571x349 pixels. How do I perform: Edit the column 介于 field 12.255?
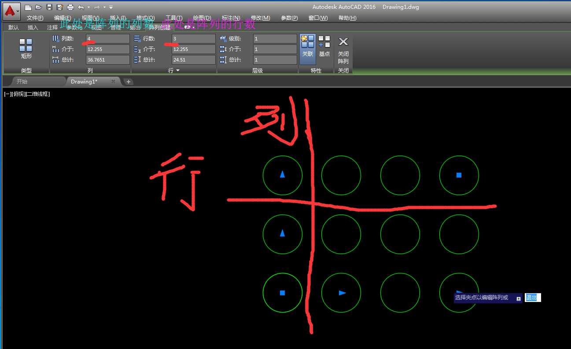coord(108,49)
